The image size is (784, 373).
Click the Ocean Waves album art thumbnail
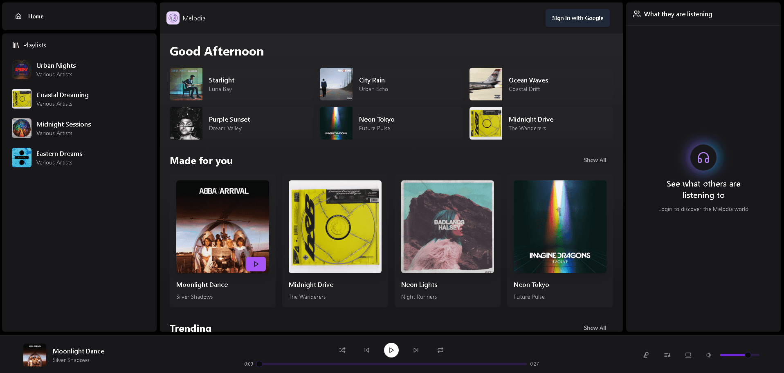coord(486,84)
